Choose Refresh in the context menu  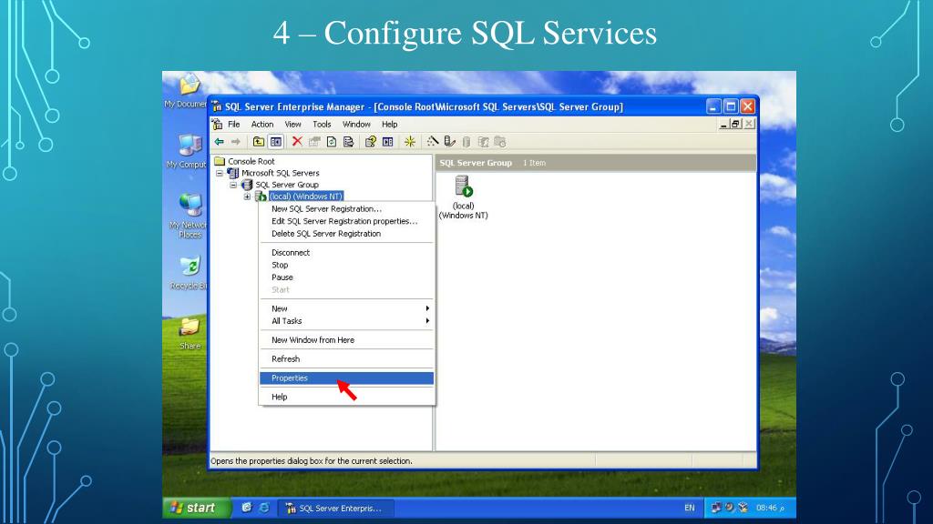346,358
